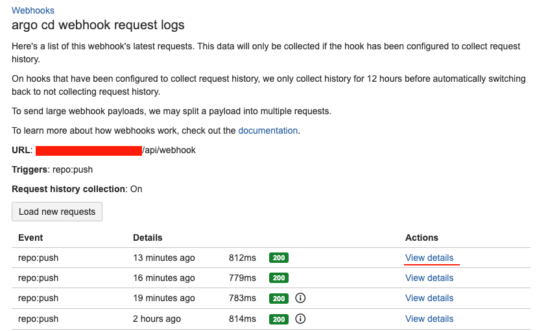Image resolution: width=548 pixels, height=331 pixels.
Task: Click the Actions column header
Action: pos(422,238)
